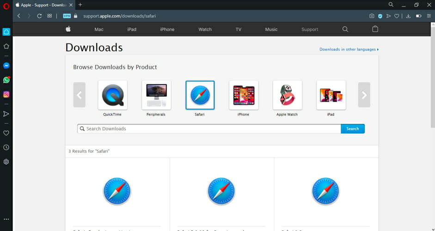Open Support in Apple navigation

tap(310, 30)
